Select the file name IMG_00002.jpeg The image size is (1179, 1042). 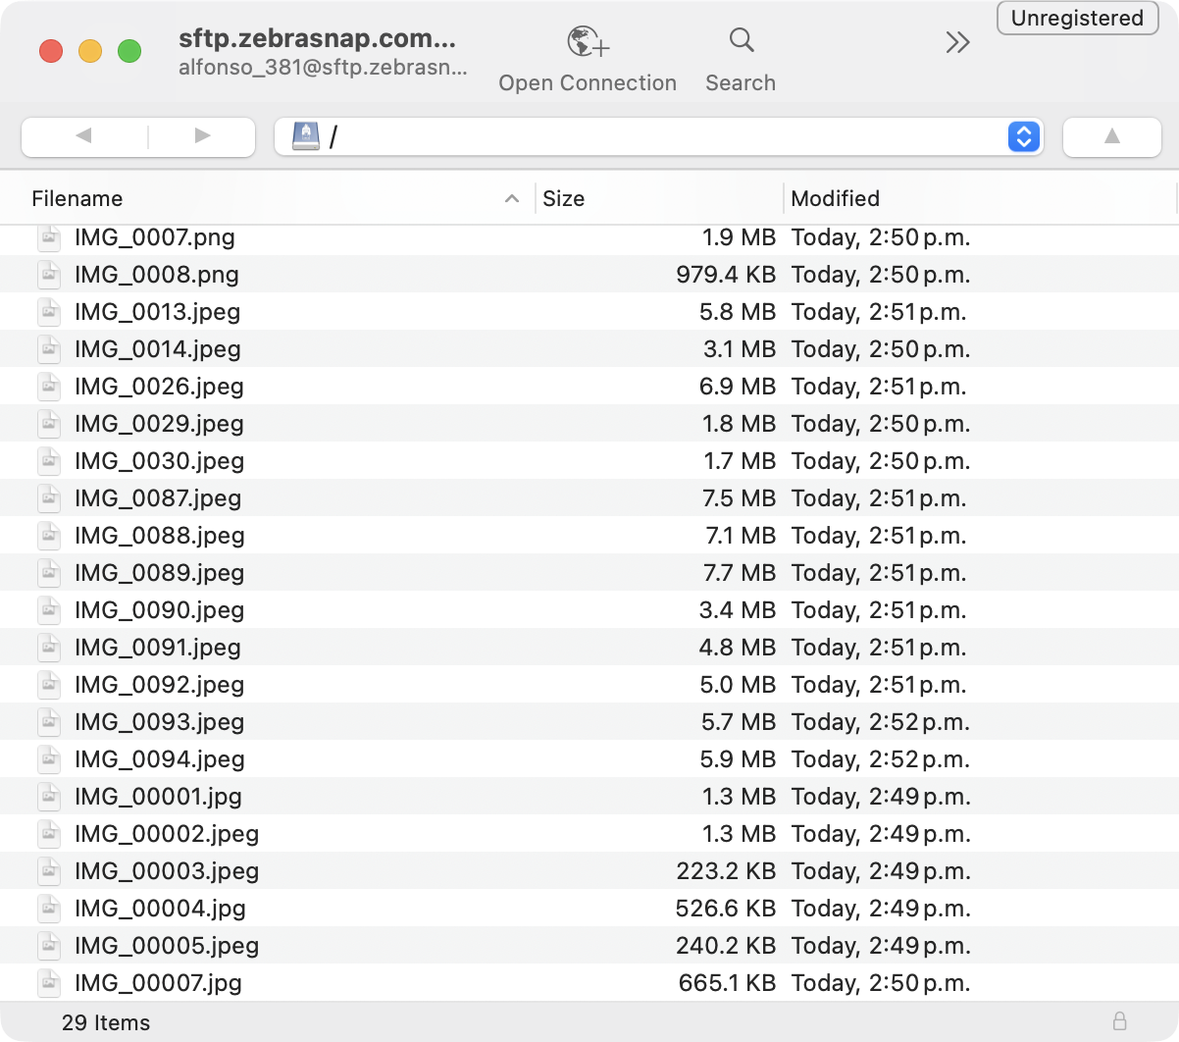[167, 834]
